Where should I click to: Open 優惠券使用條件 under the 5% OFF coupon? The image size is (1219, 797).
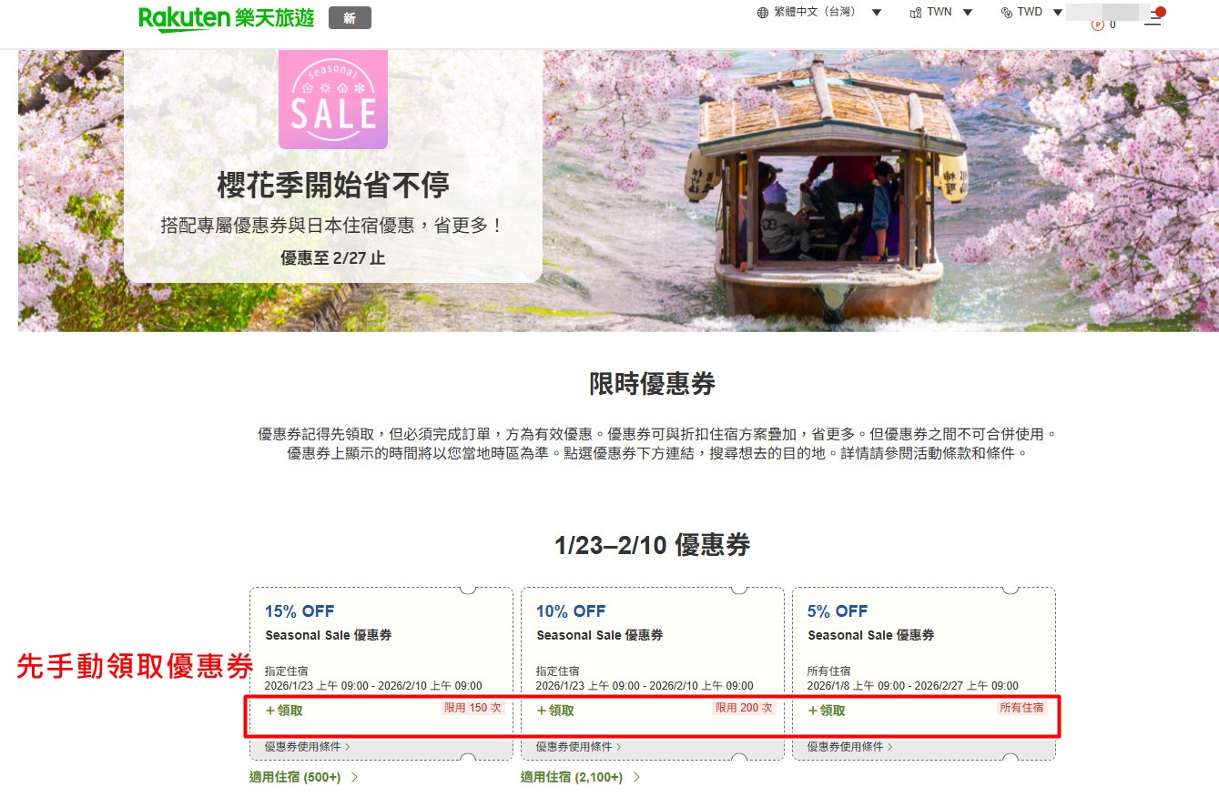tap(849, 747)
